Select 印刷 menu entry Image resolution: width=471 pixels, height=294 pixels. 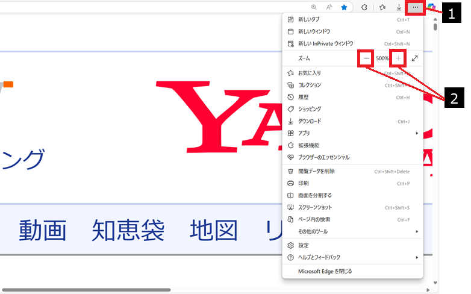tap(352, 183)
